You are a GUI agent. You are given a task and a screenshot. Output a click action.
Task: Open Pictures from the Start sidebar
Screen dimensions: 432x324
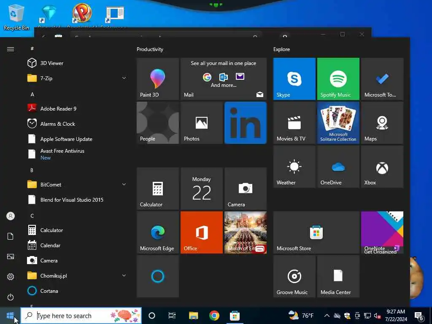(x=11, y=257)
